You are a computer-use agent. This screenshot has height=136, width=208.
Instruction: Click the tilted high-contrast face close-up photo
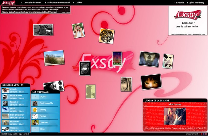(54, 86)
